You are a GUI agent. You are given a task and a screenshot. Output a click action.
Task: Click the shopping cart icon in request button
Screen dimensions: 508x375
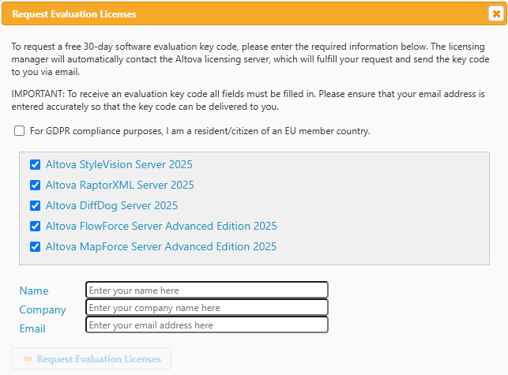click(28, 359)
